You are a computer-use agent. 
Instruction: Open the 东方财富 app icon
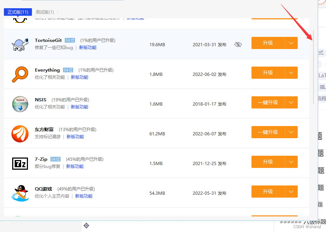[x=20, y=133]
